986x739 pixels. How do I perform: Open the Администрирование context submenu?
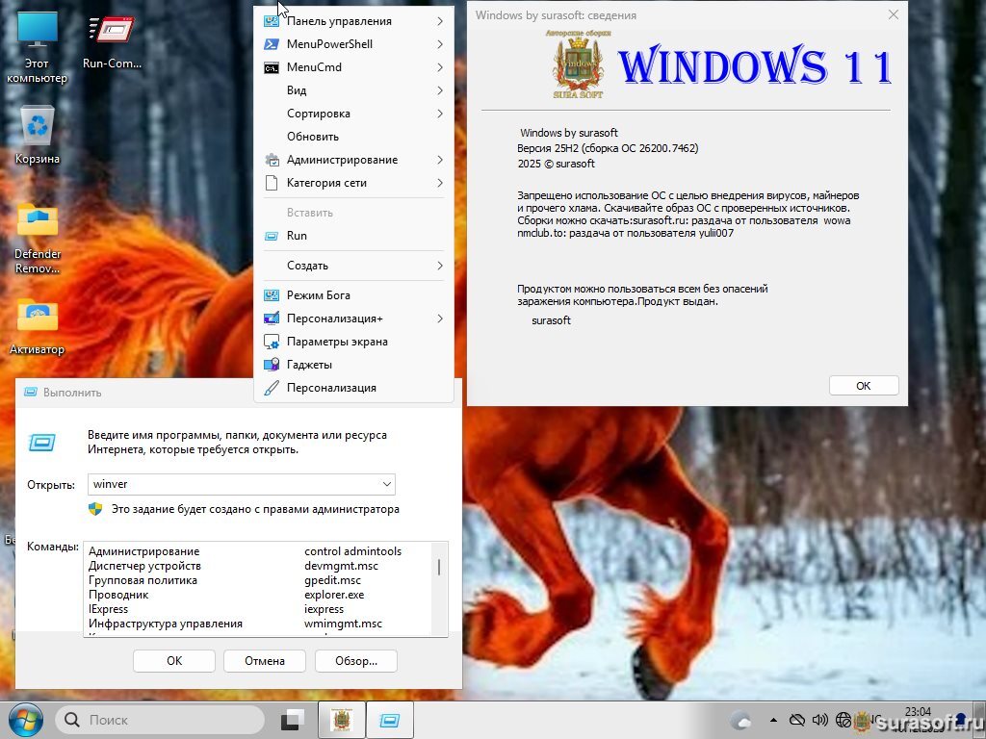[x=354, y=160]
